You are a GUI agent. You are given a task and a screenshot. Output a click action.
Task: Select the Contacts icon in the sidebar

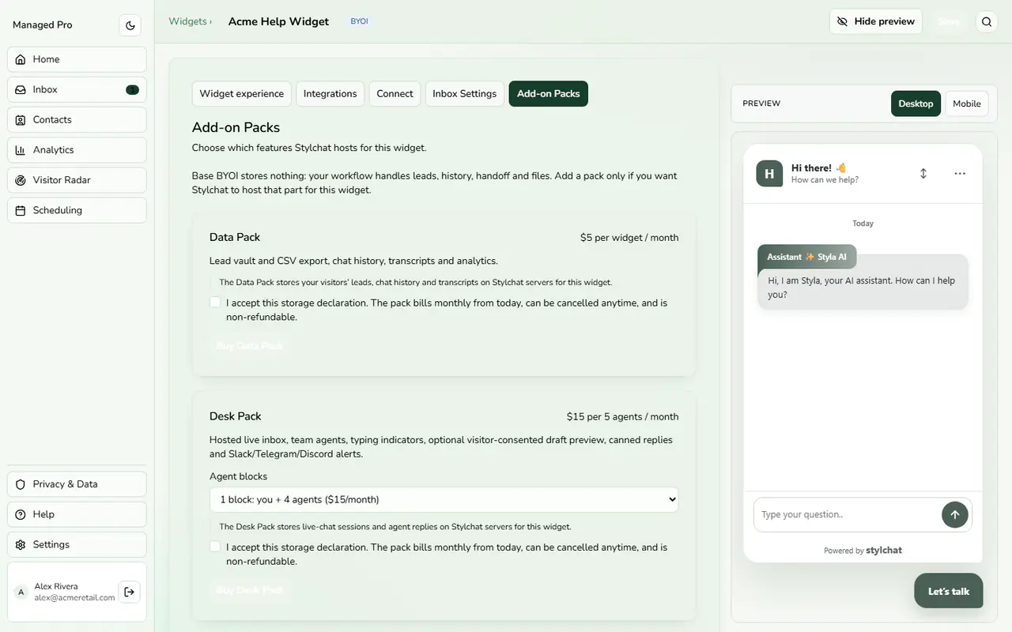point(21,120)
